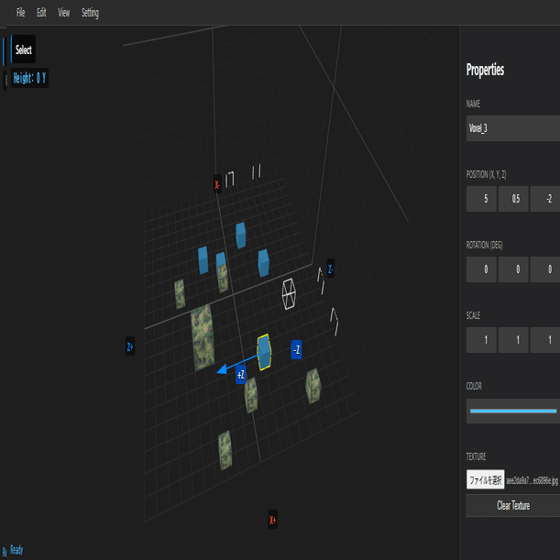Click the Z- axis label near the grid corner
Viewport: 560px width, 560px height.
tap(330, 269)
